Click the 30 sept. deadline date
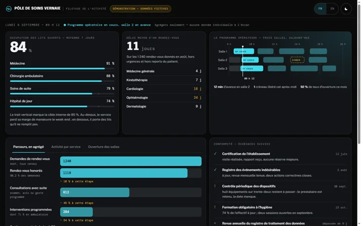The image size is (361, 226). coord(340,186)
